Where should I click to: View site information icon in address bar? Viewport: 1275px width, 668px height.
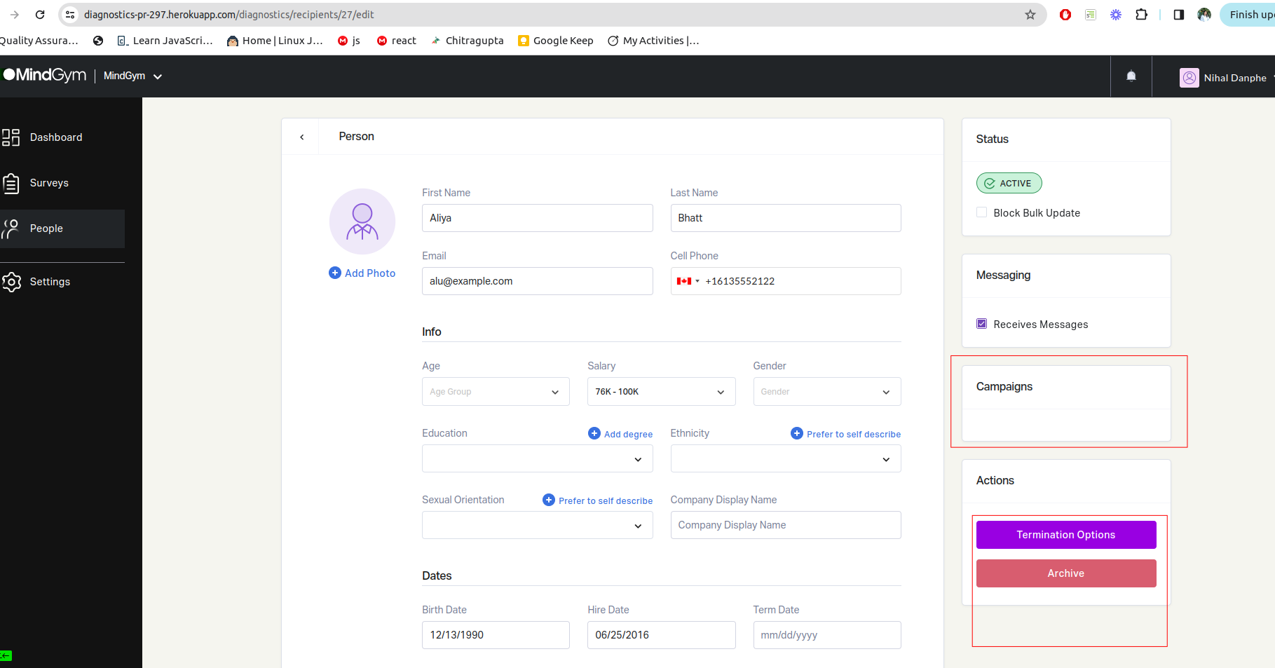(x=70, y=15)
